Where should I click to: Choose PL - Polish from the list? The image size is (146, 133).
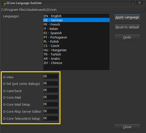click(76, 42)
